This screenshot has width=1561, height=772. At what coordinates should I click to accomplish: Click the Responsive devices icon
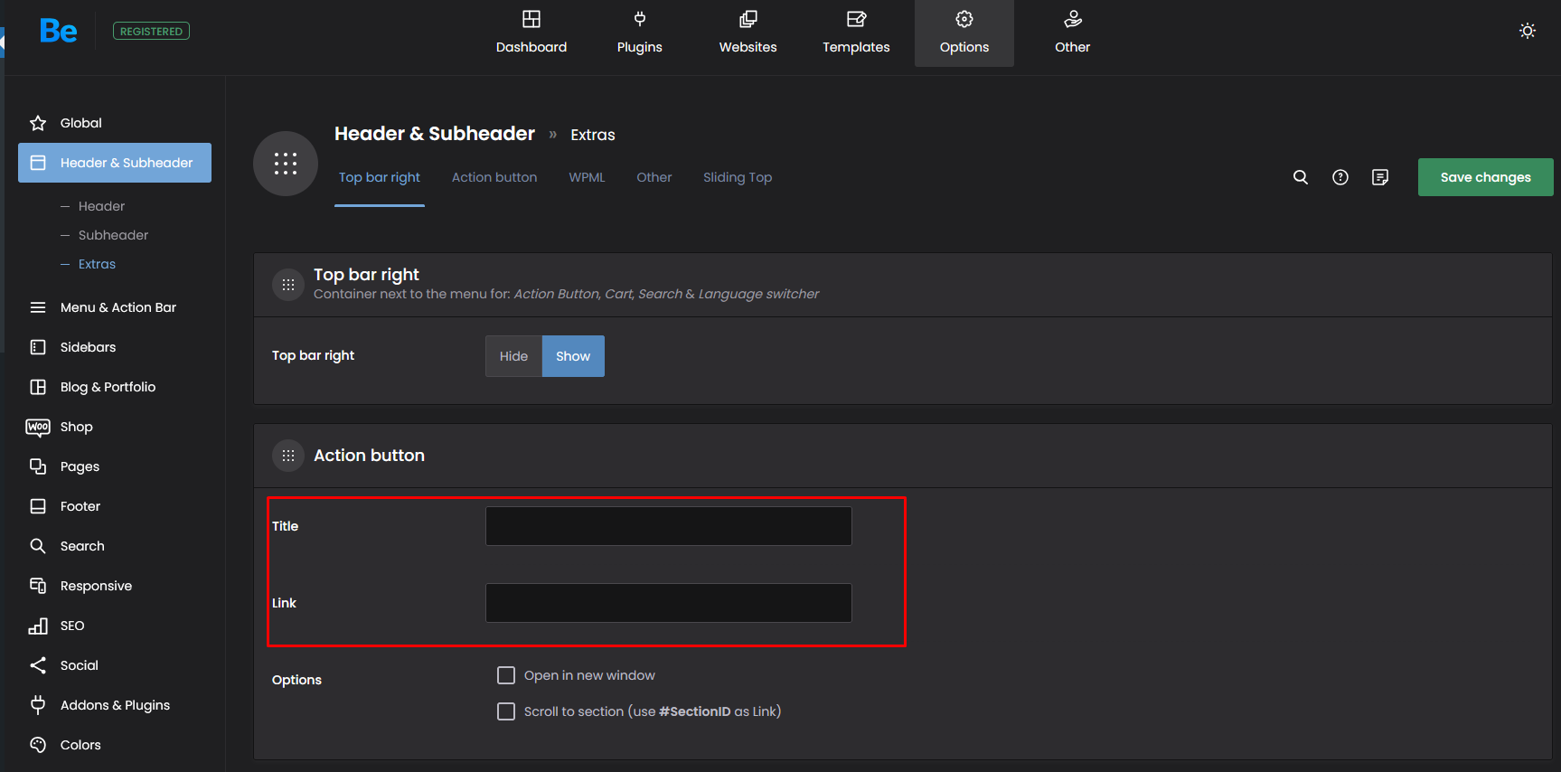click(38, 586)
